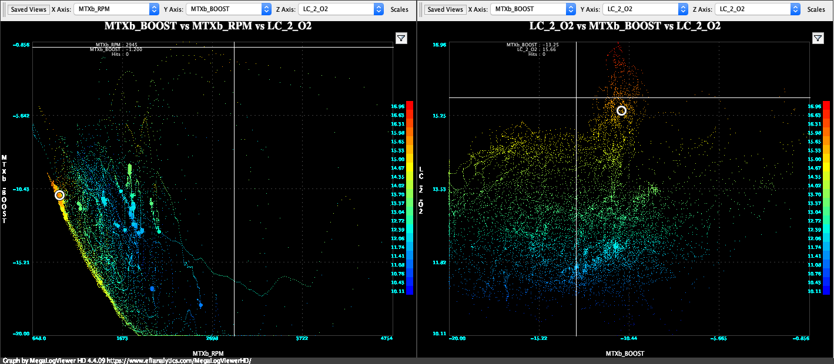Open the efianalytics MegaLogViewerHD link

tap(178, 360)
